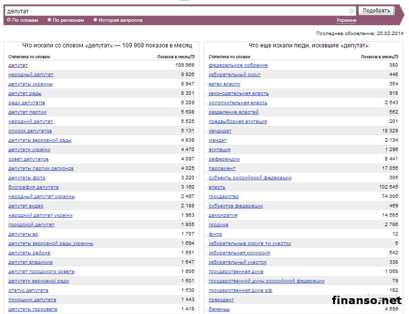Follow the 'список депутатов' link
The height and width of the screenshot is (314, 409).
coord(30,131)
